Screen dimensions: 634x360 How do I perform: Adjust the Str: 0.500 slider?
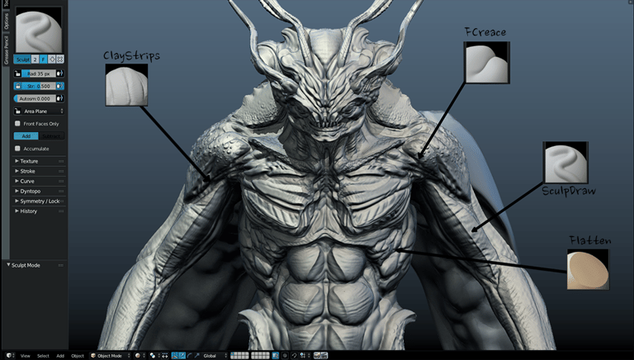(x=39, y=86)
